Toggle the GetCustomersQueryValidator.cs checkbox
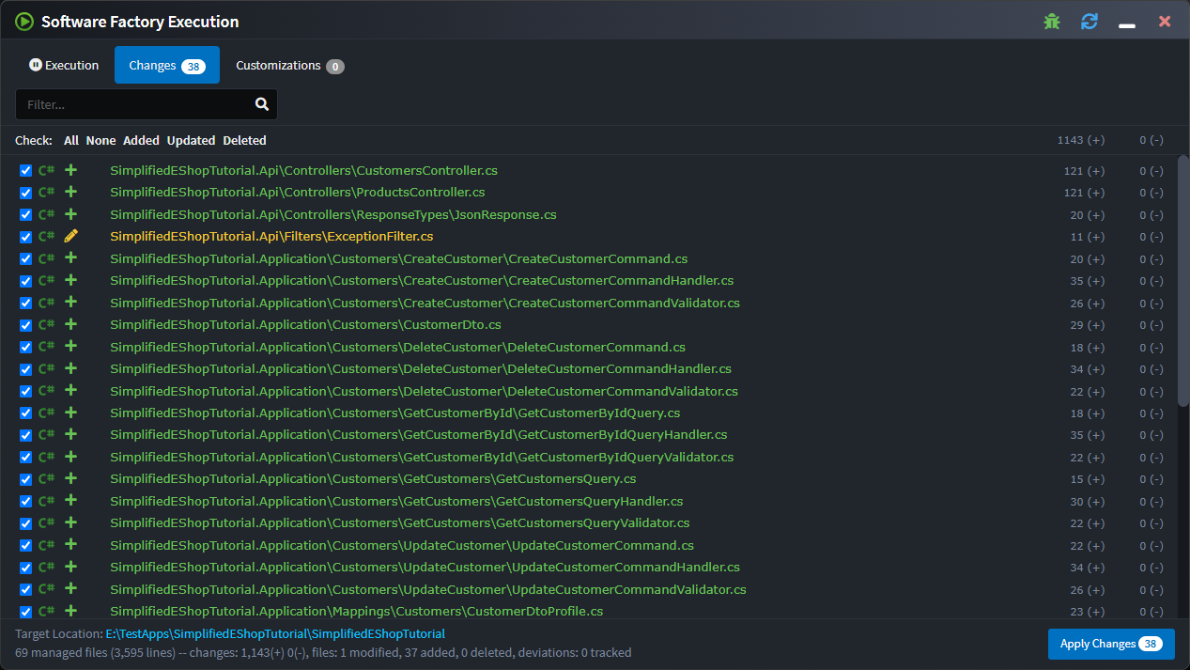The width and height of the screenshot is (1190, 670). (x=26, y=523)
